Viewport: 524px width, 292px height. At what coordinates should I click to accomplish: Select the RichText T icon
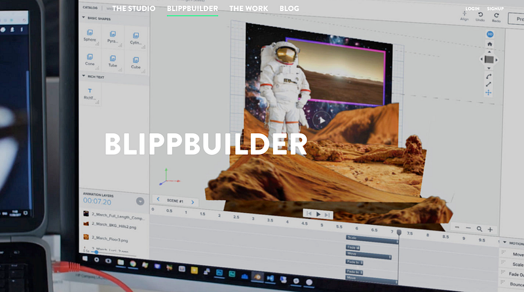pos(90,91)
